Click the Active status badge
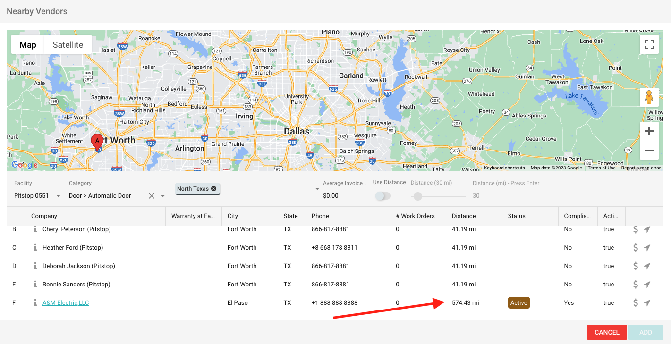 point(518,302)
